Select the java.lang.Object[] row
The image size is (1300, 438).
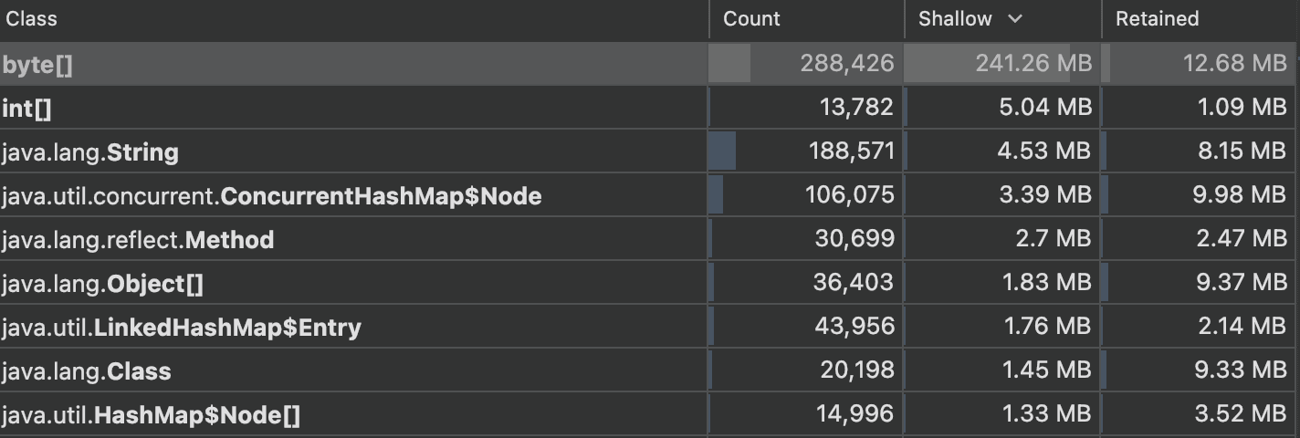pyautogui.click(x=102, y=284)
